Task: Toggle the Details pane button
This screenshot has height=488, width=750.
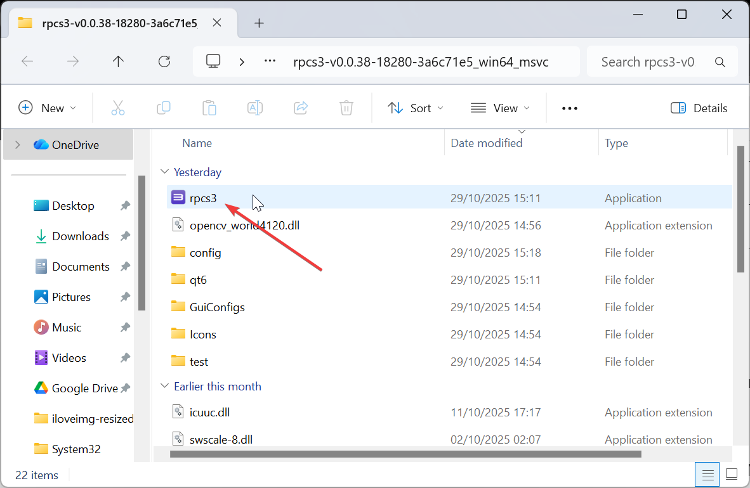Action: (x=699, y=108)
